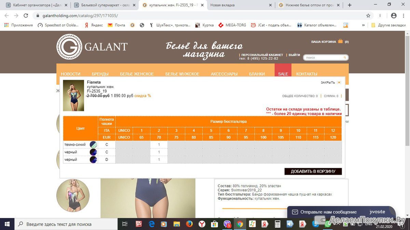Open Calculator from the taskbar
410x230 pixels.
click(277, 224)
